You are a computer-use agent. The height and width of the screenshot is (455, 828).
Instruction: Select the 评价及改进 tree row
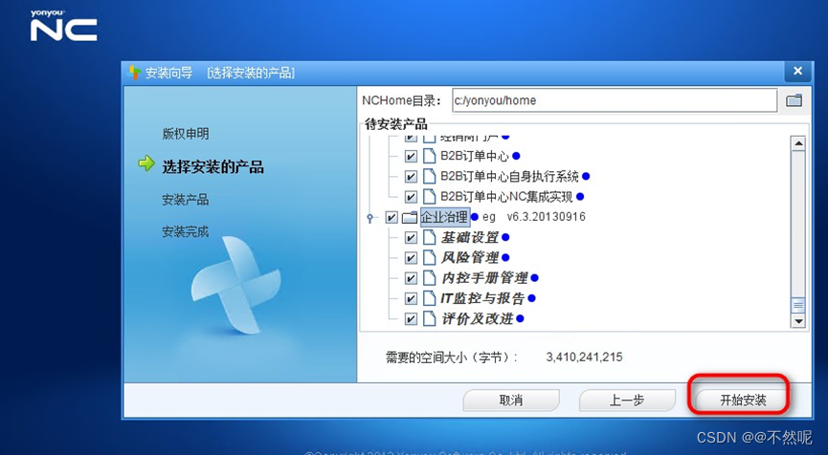tap(477, 318)
